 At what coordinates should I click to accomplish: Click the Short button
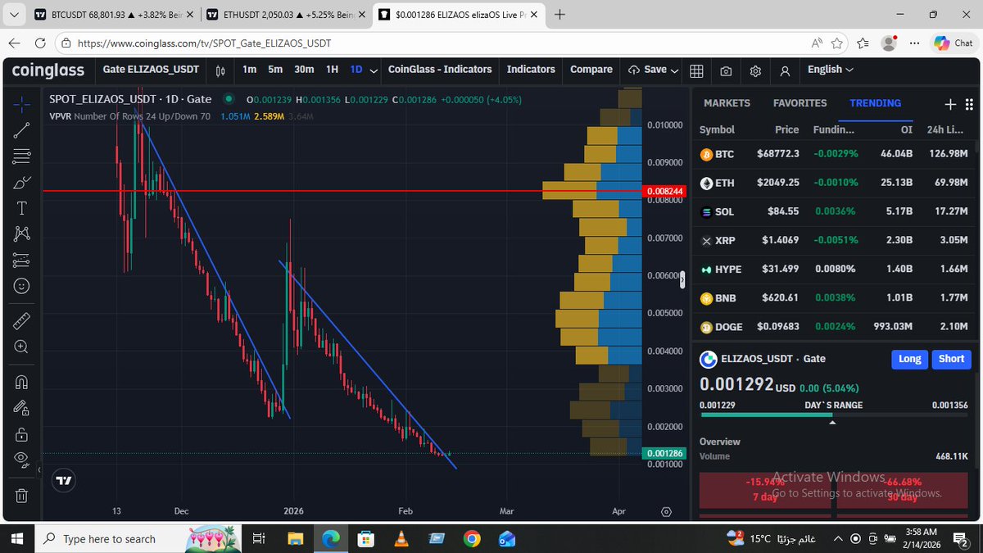point(951,359)
